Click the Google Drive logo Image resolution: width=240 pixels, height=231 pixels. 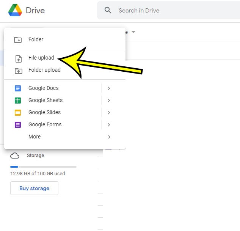coord(15,10)
